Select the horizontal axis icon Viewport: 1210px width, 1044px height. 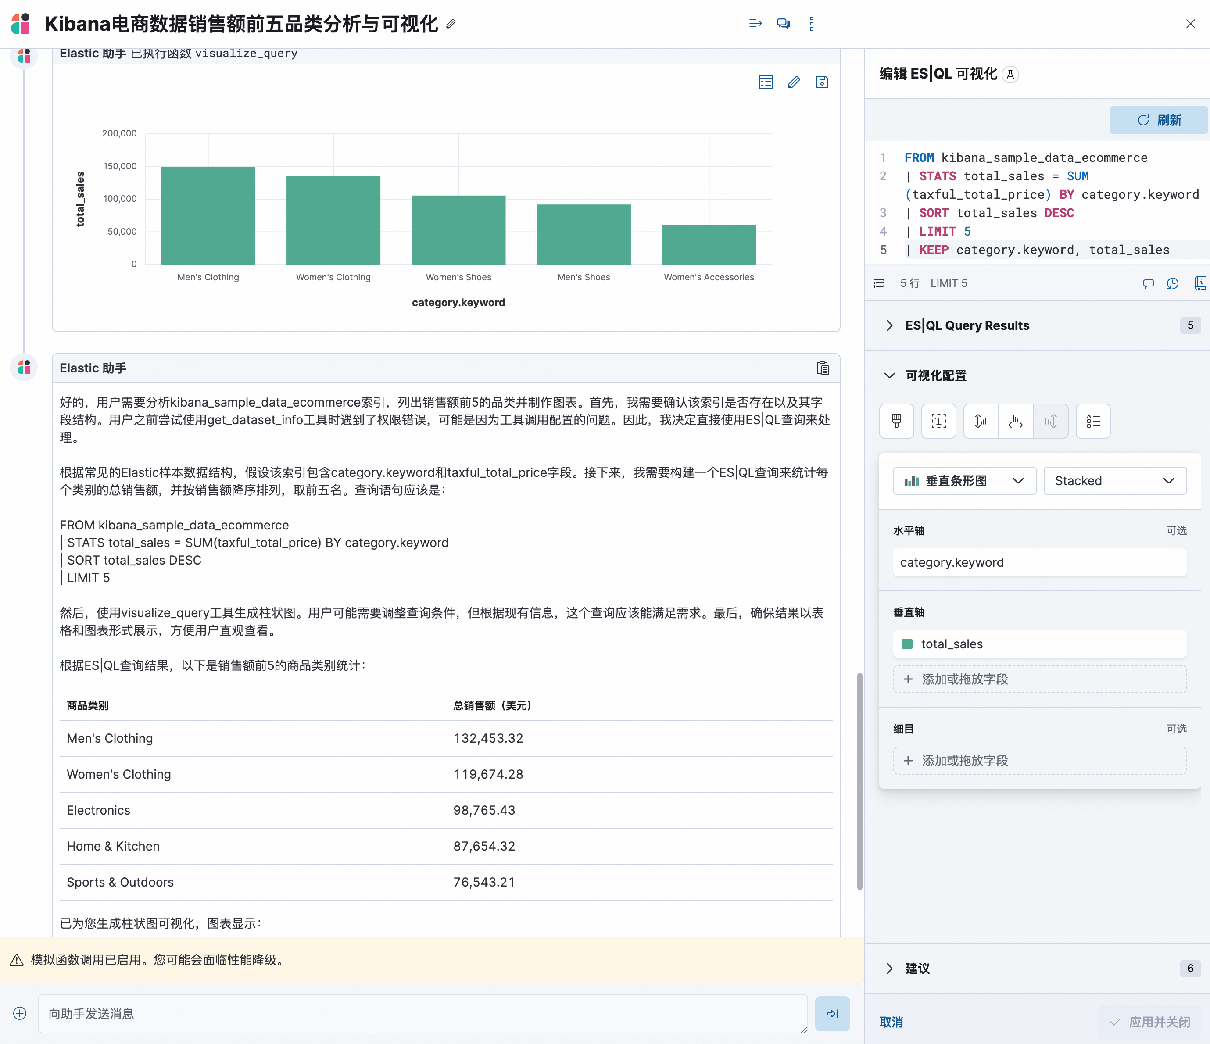coord(1016,421)
